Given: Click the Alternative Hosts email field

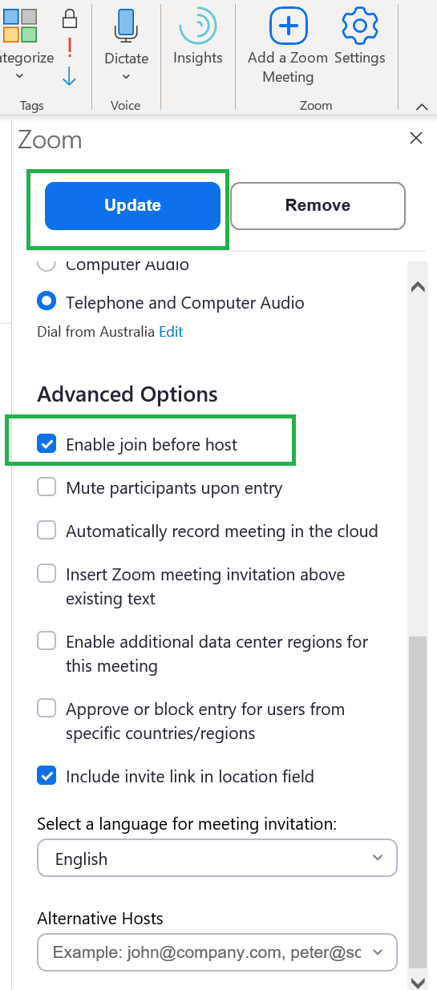Looking at the screenshot, I should (x=217, y=953).
